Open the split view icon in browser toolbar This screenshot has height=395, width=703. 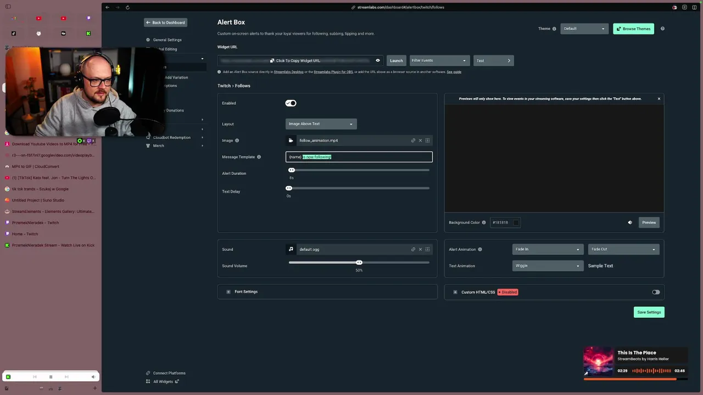tap(694, 7)
